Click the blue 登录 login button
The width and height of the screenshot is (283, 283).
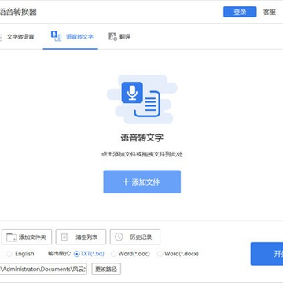point(240,12)
